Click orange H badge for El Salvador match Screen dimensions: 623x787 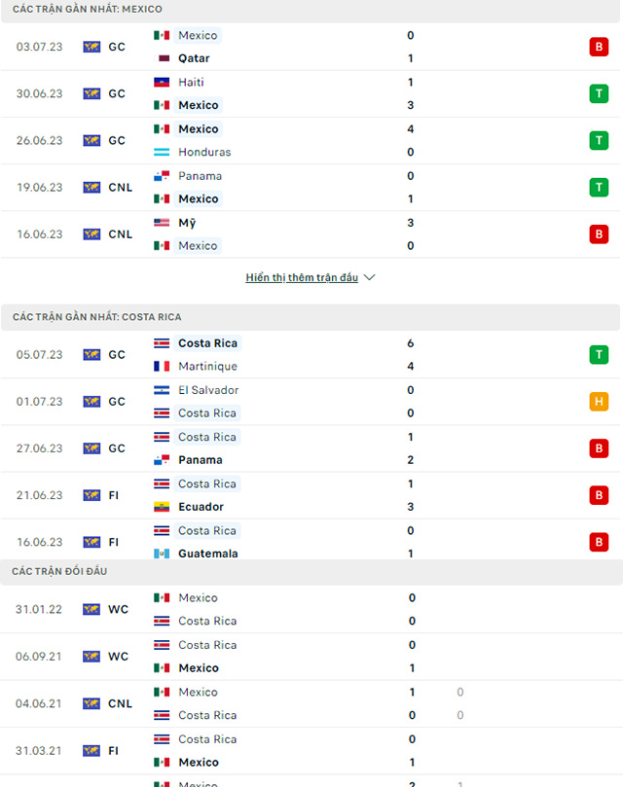coord(598,402)
